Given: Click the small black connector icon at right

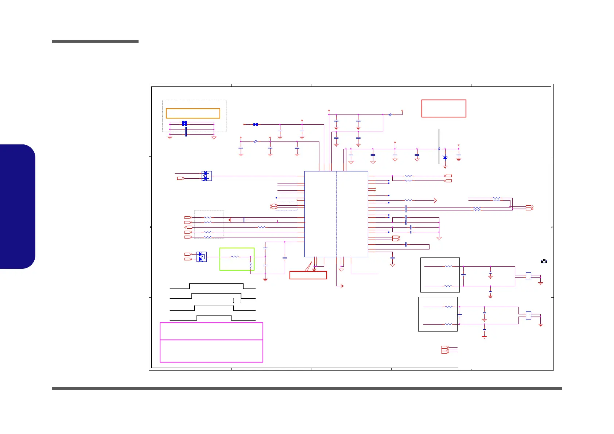Looking at the screenshot, I should (544, 261).
